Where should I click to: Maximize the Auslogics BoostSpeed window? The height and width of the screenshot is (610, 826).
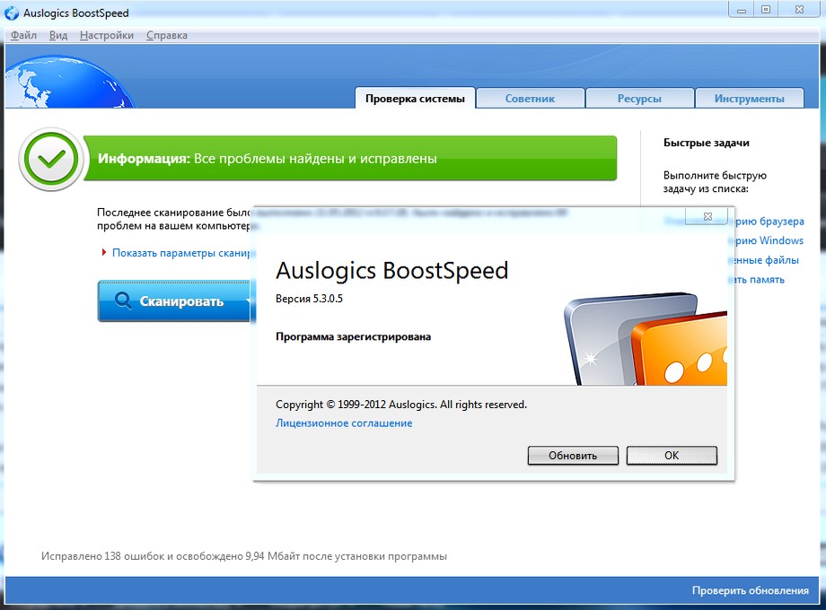pyautogui.click(x=766, y=10)
